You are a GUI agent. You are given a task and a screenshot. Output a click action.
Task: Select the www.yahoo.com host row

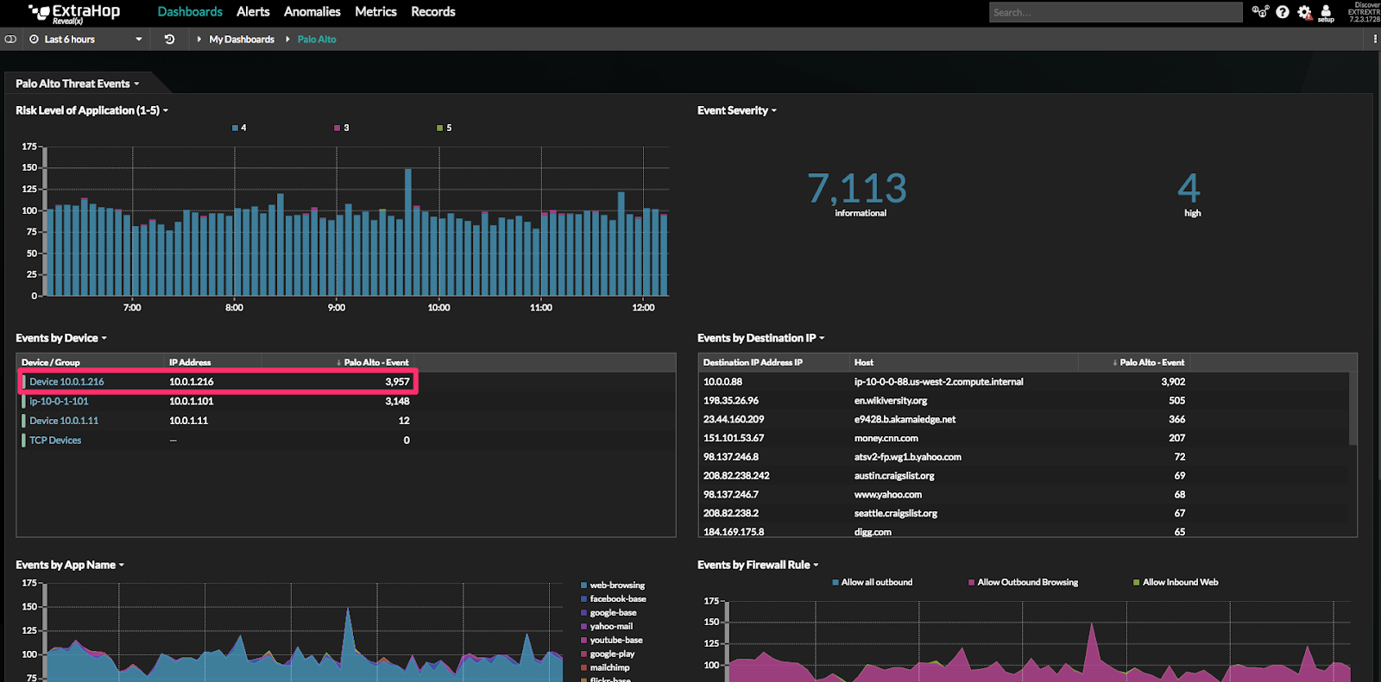pyautogui.click(x=1024, y=495)
